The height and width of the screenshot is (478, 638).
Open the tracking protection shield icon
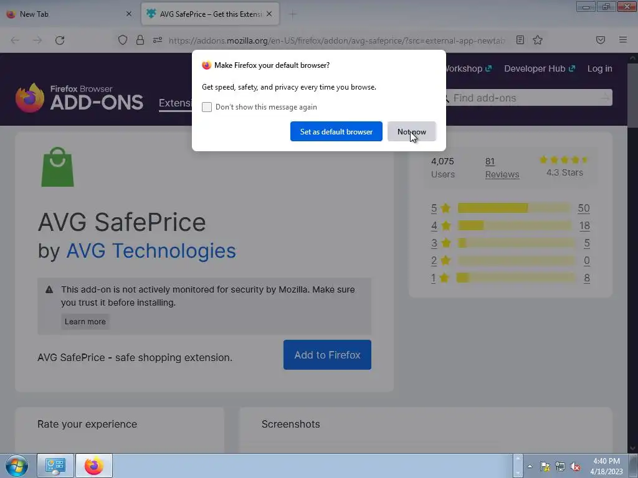(x=123, y=40)
